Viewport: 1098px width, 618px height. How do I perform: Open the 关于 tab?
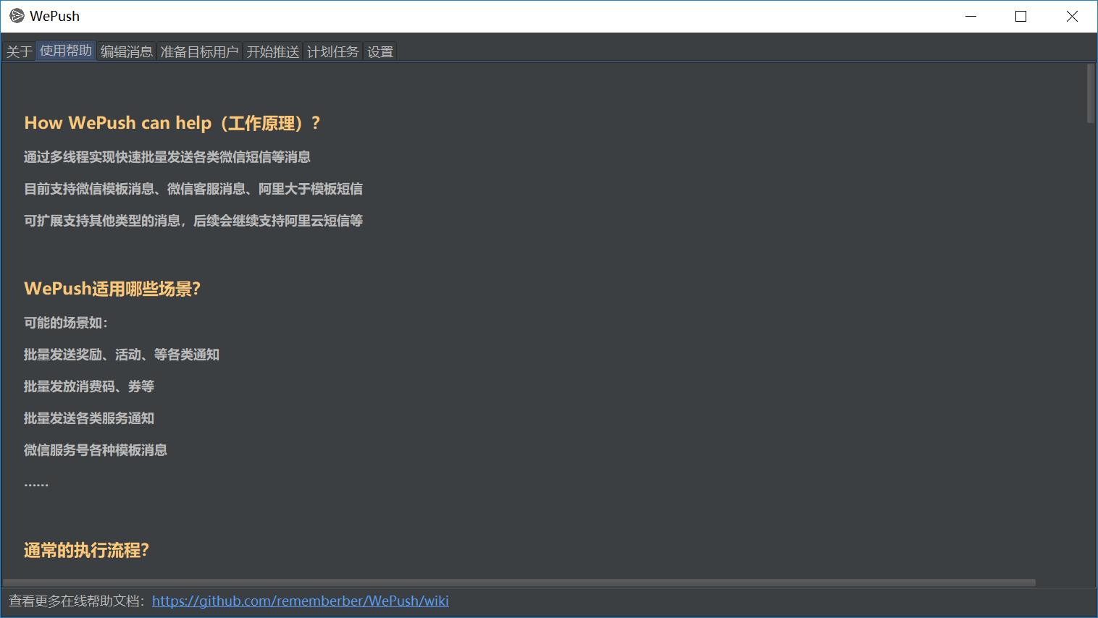point(20,51)
